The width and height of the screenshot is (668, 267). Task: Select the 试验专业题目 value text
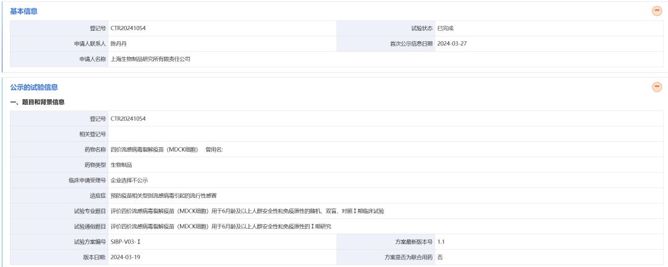pyautogui.click(x=247, y=211)
